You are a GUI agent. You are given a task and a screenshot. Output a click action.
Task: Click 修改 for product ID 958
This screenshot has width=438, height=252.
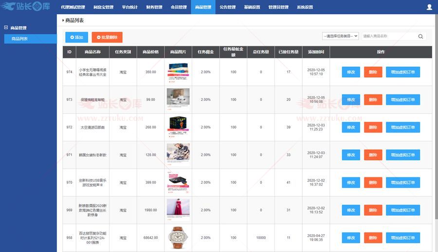[x=351, y=238]
